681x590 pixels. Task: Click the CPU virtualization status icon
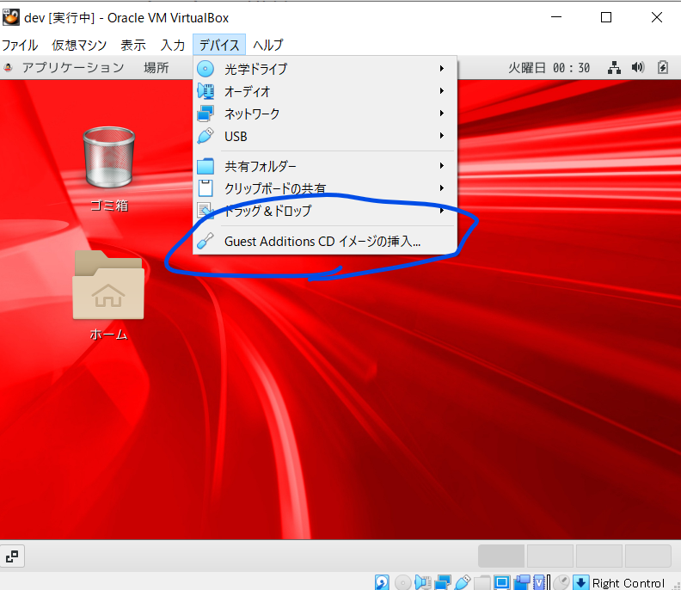[541, 582]
